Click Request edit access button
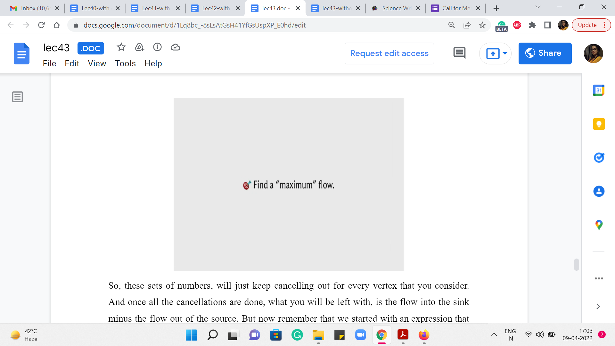 click(389, 54)
